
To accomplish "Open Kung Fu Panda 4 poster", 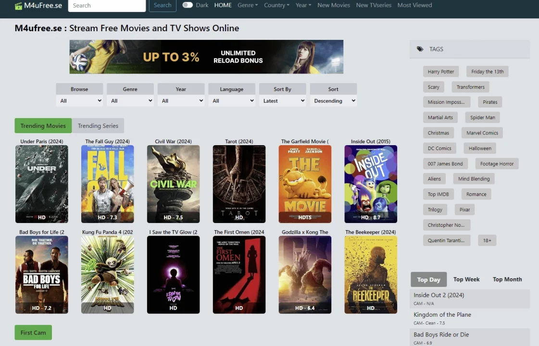I will click(107, 274).
